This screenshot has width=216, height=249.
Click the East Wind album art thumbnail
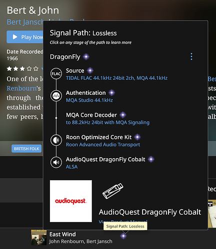coord(38,238)
